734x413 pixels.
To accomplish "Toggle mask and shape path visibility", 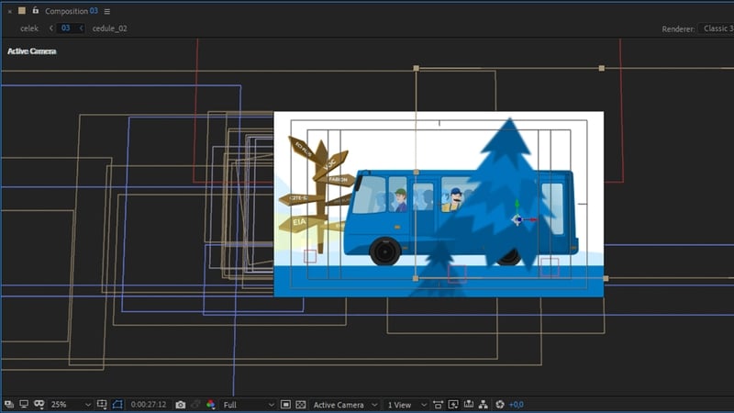I will point(117,405).
